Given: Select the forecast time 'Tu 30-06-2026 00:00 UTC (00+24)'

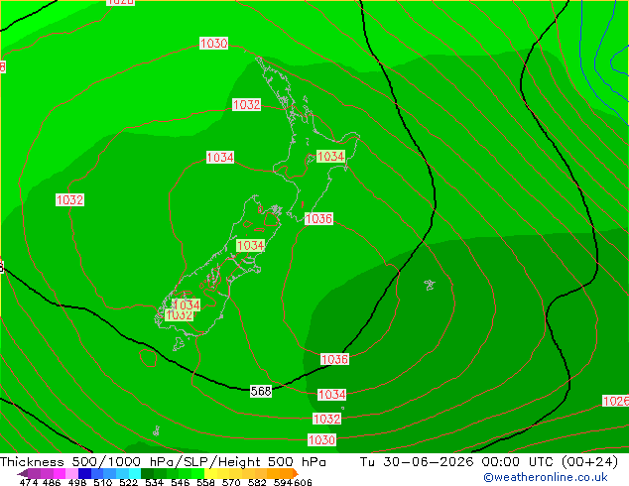Looking at the screenshot, I should pos(488,462).
